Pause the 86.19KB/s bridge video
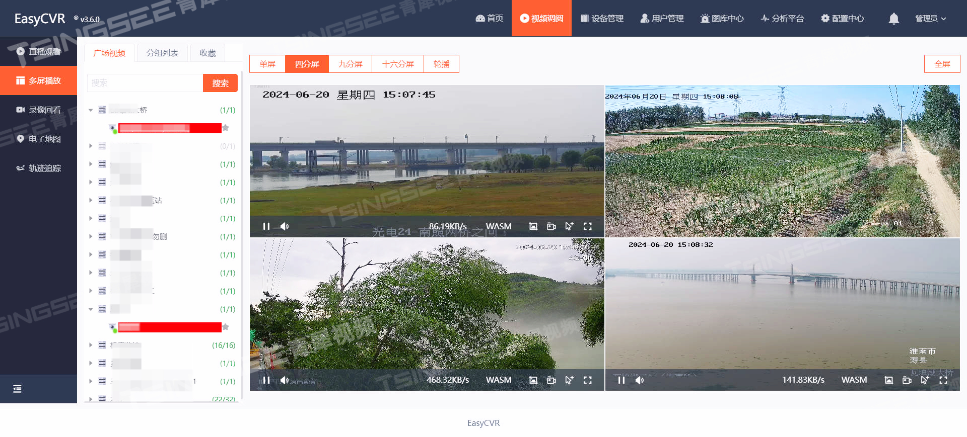The width and height of the screenshot is (967, 437). coord(266,226)
